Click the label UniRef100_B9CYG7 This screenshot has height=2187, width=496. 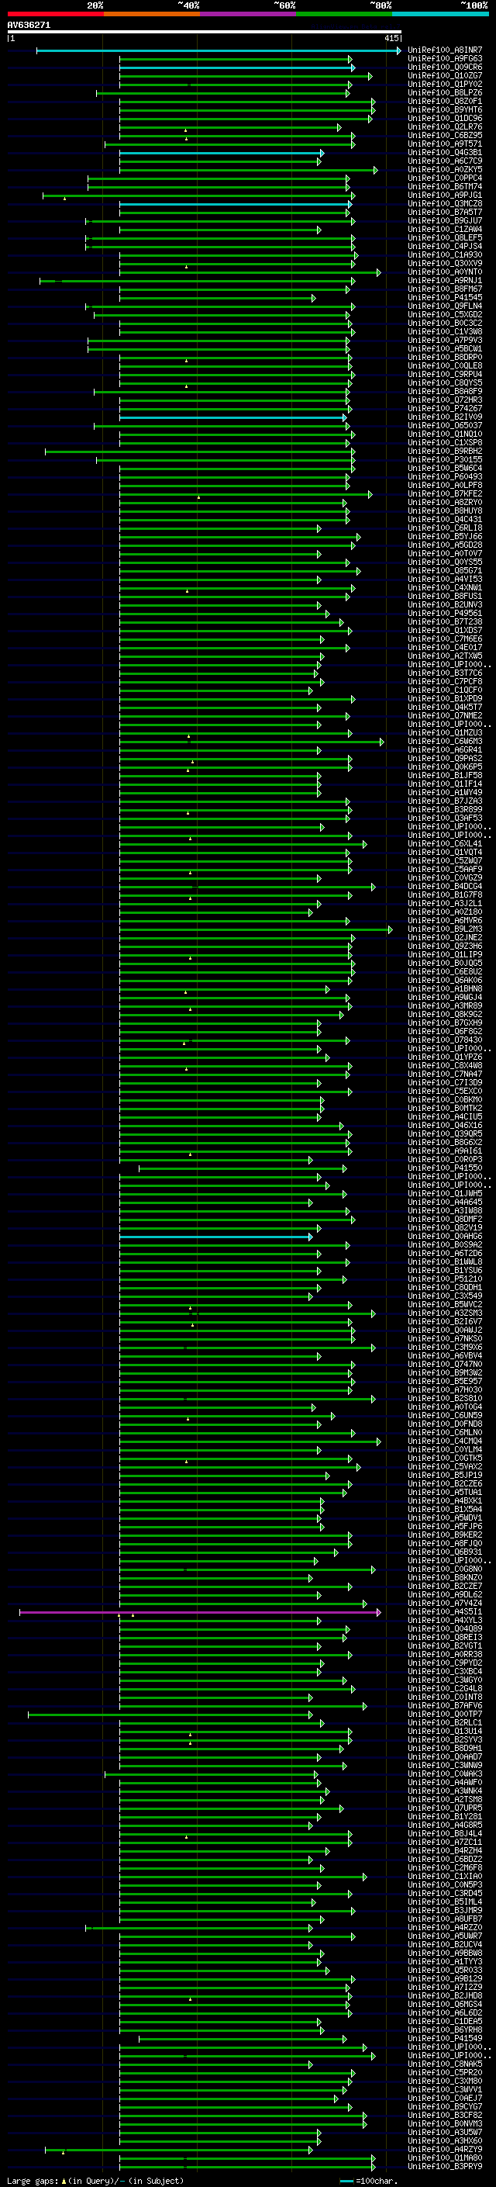click(444, 2106)
